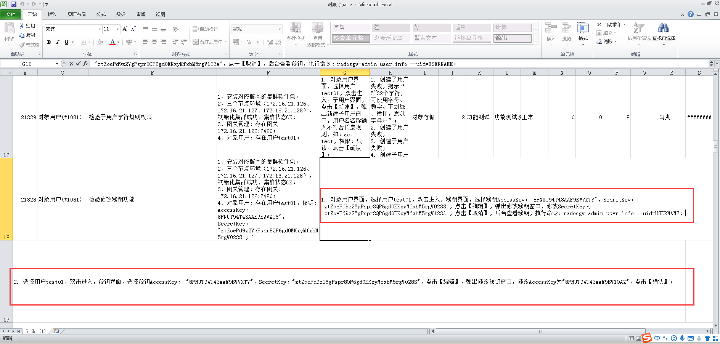Screen dimensions: 720x344
Task: Toggle middle vertical alignment
Action: coord(154,29)
